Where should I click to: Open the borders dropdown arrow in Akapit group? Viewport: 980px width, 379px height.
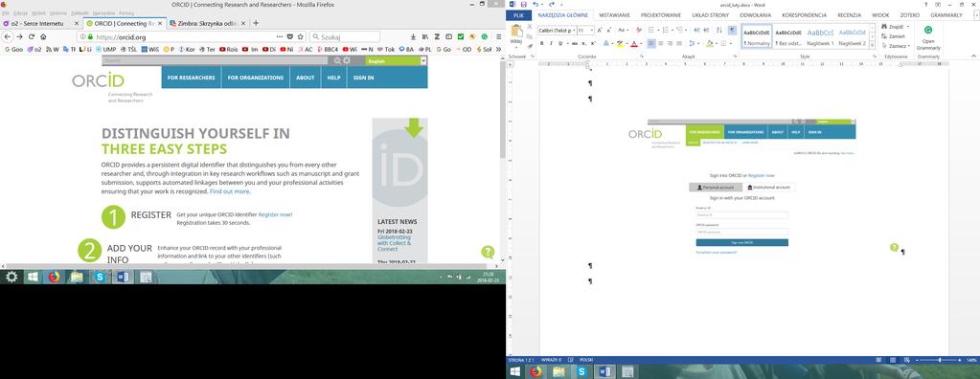click(x=730, y=44)
